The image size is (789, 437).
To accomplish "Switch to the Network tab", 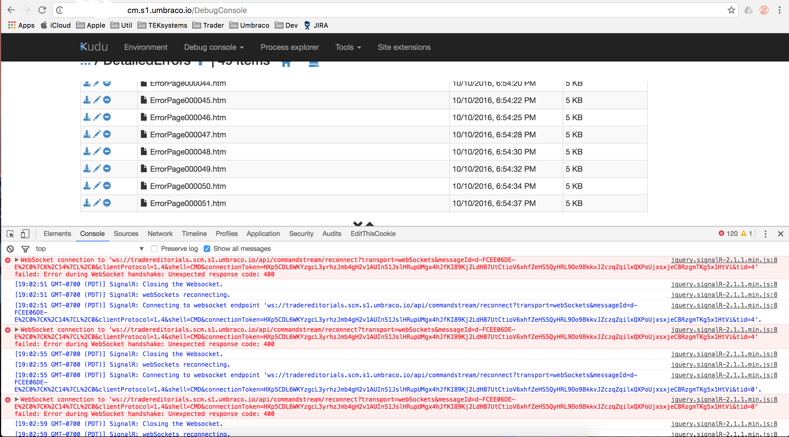I will 160,234.
